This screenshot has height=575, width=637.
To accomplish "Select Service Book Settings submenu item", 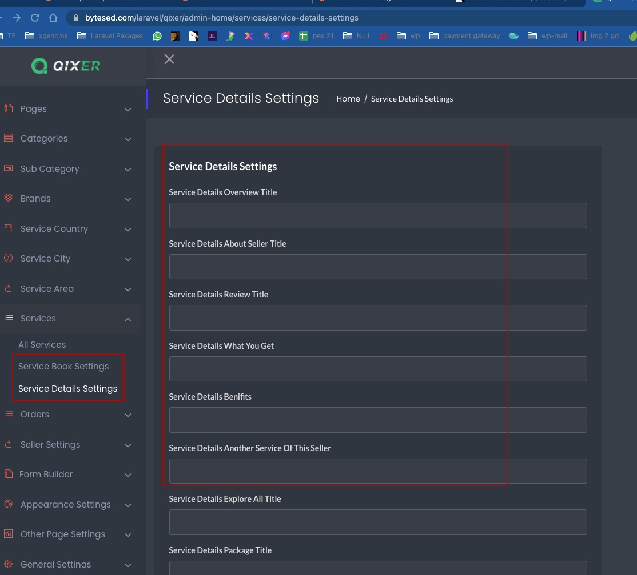I will (x=63, y=367).
